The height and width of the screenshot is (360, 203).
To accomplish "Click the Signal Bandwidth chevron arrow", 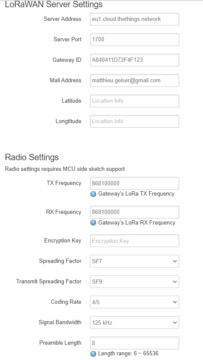I will 175,323.
